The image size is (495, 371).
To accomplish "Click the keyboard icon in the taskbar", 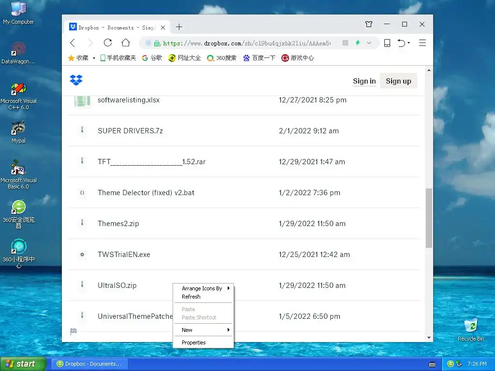I will point(432,364).
